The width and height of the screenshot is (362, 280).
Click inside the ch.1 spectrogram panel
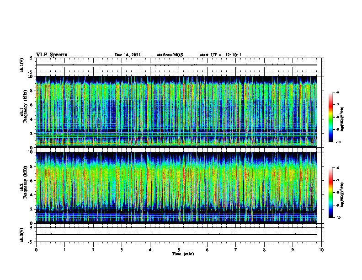tap(176, 112)
